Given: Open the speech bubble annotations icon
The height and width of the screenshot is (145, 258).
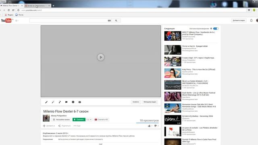Looking at the screenshot, I should coord(66,102).
